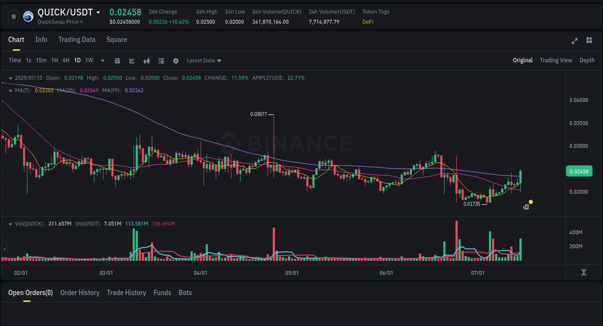Switch to the Trading Data tab
The height and width of the screenshot is (326, 603).
77,40
